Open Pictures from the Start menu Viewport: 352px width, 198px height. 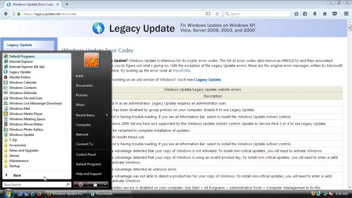(91, 95)
